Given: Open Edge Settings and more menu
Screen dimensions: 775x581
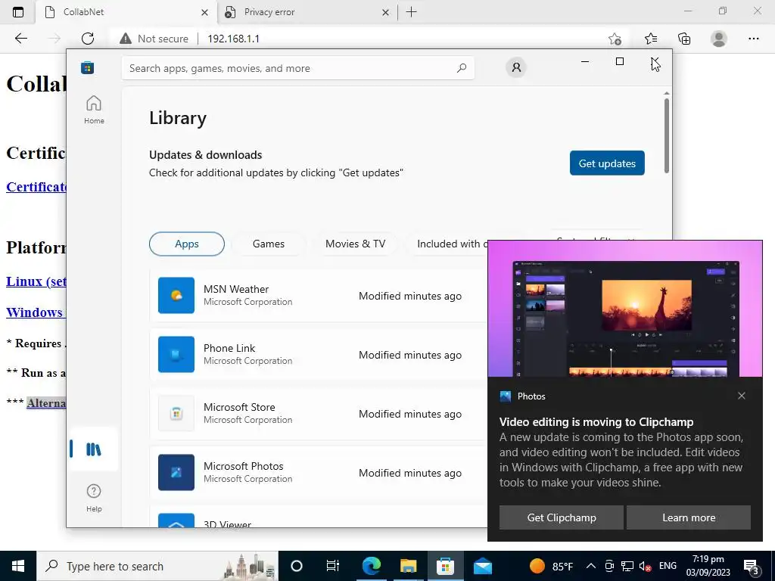Looking at the screenshot, I should click(x=753, y=39).
